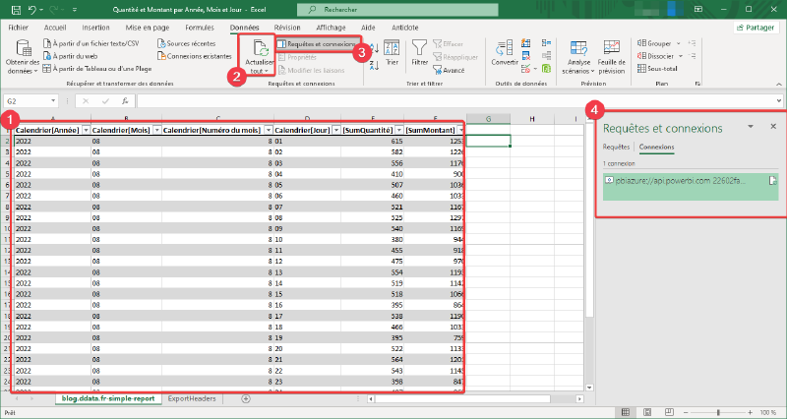Viewport: 787px width, 419px height.
Task: Select the Connexions tab in side pane
Action: [656, 147]
